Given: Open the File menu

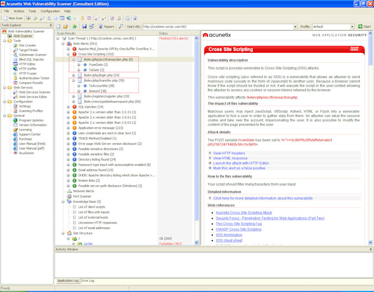Looking at the screenshot, I should pyautogui.click(x=7, y=11).
